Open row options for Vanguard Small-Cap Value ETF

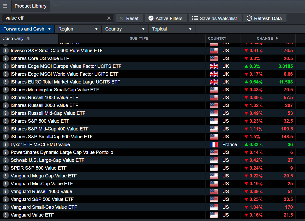[x=6, y=207]
